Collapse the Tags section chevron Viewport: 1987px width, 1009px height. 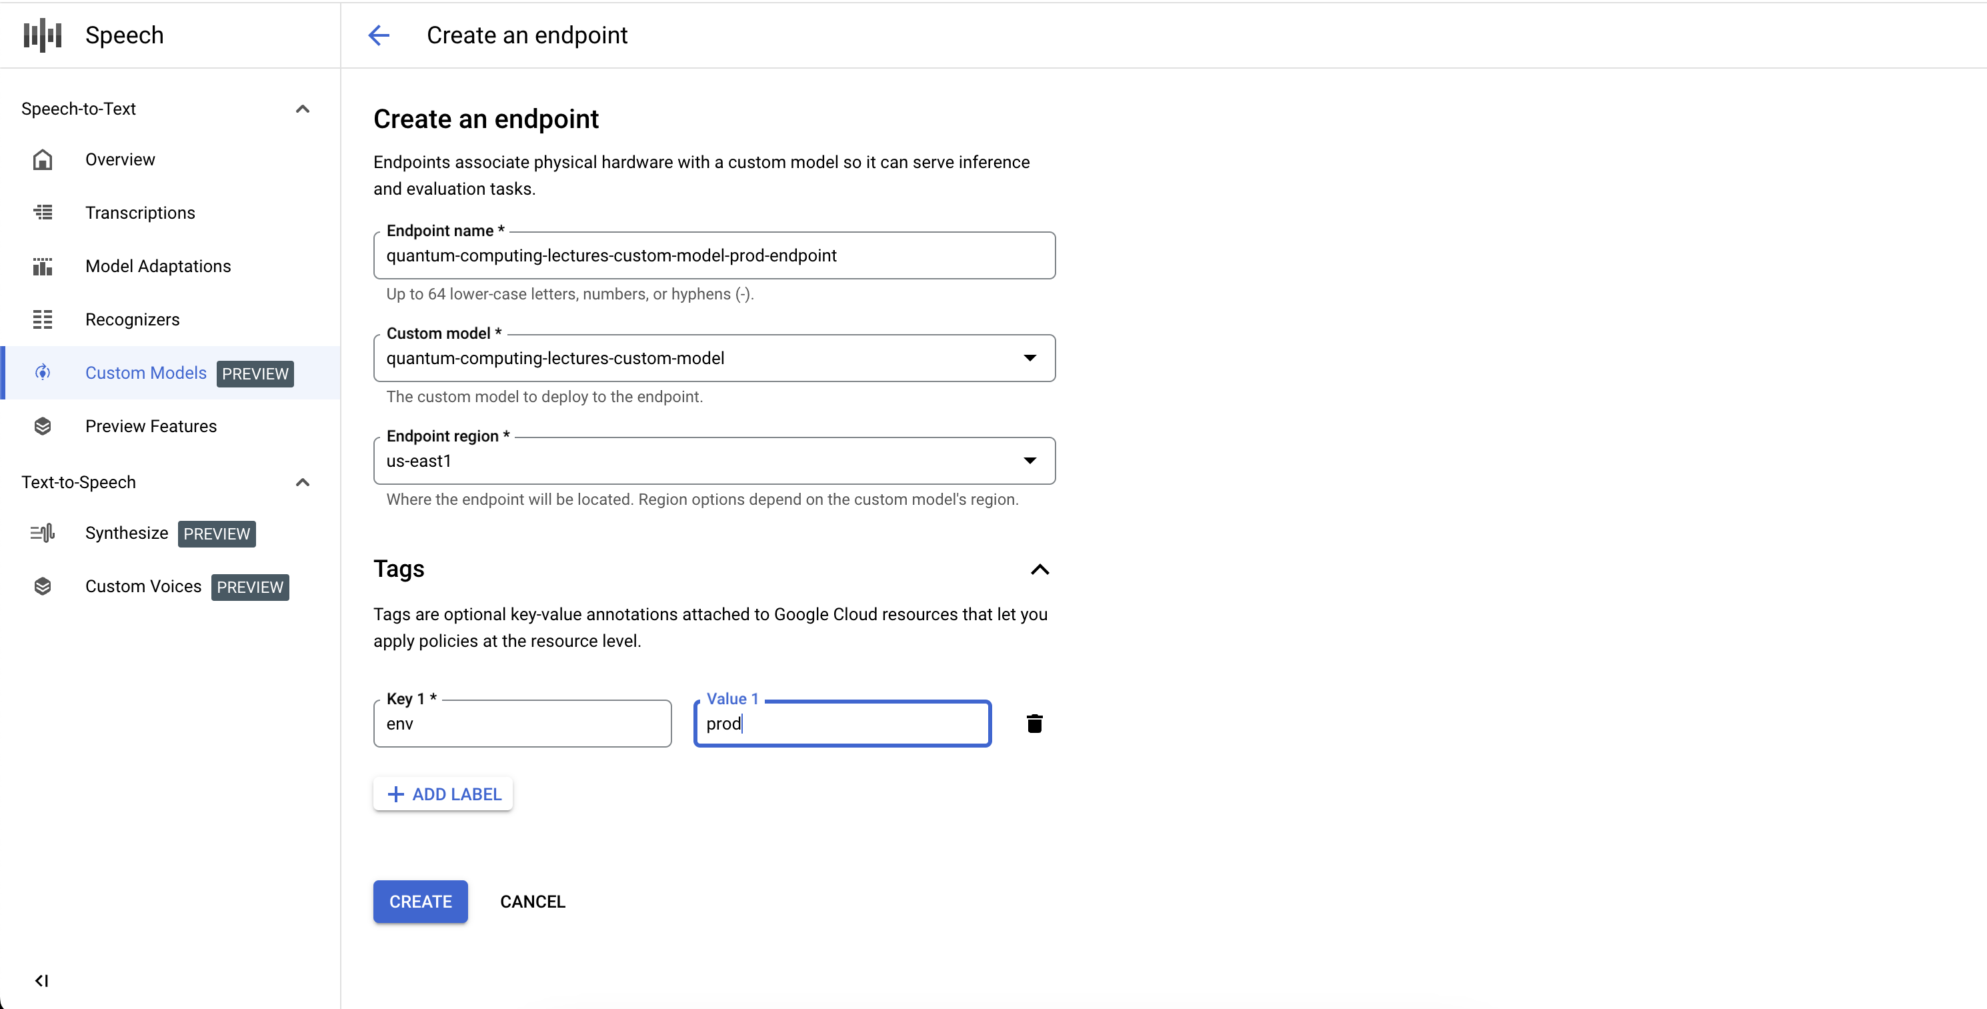(1039, 569)
